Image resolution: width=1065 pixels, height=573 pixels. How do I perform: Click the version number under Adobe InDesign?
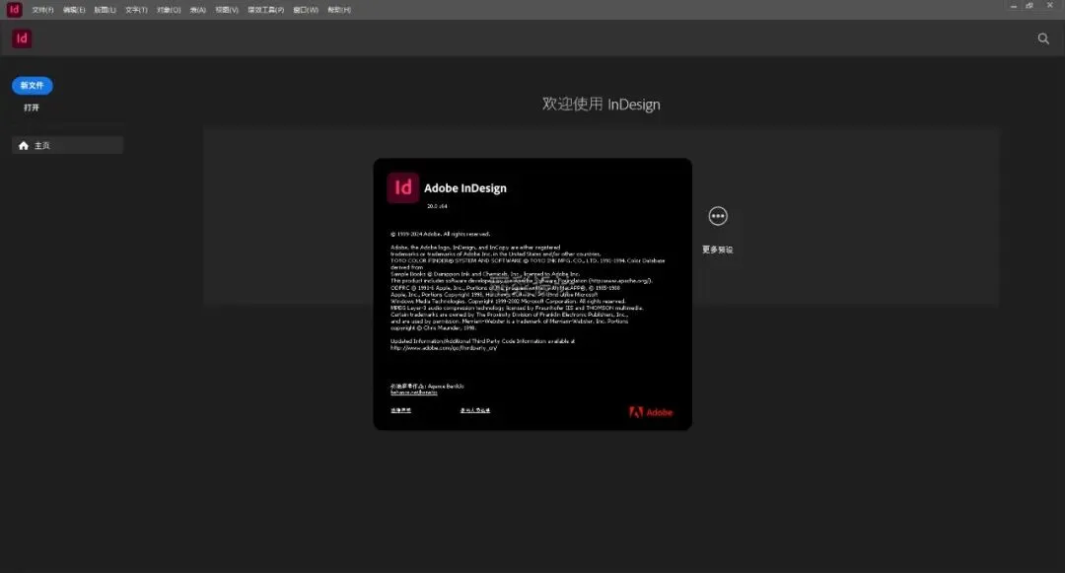(x=437, y=206)
